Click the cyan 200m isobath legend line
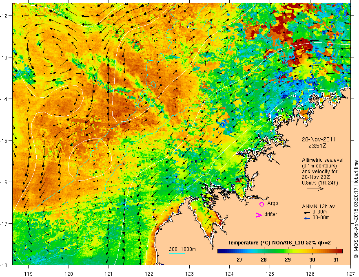The image size is (359, 277). click(177, 253)
